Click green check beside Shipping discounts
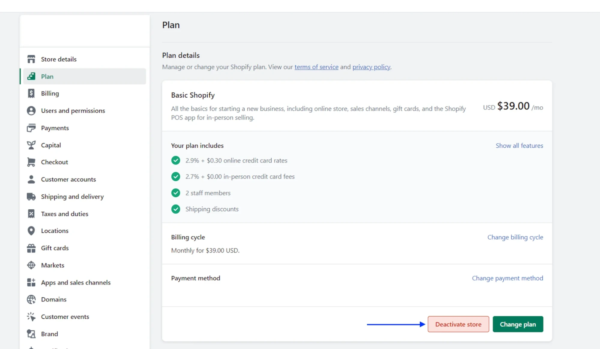Viewport: 600px width, 349px height. 176,209
